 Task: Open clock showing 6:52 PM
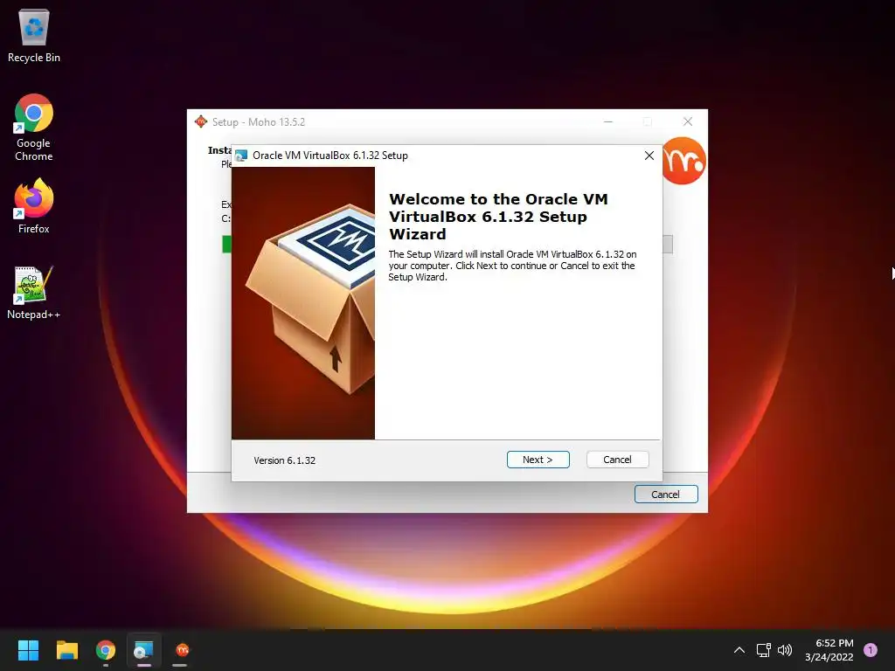click(x=829, y=650)
